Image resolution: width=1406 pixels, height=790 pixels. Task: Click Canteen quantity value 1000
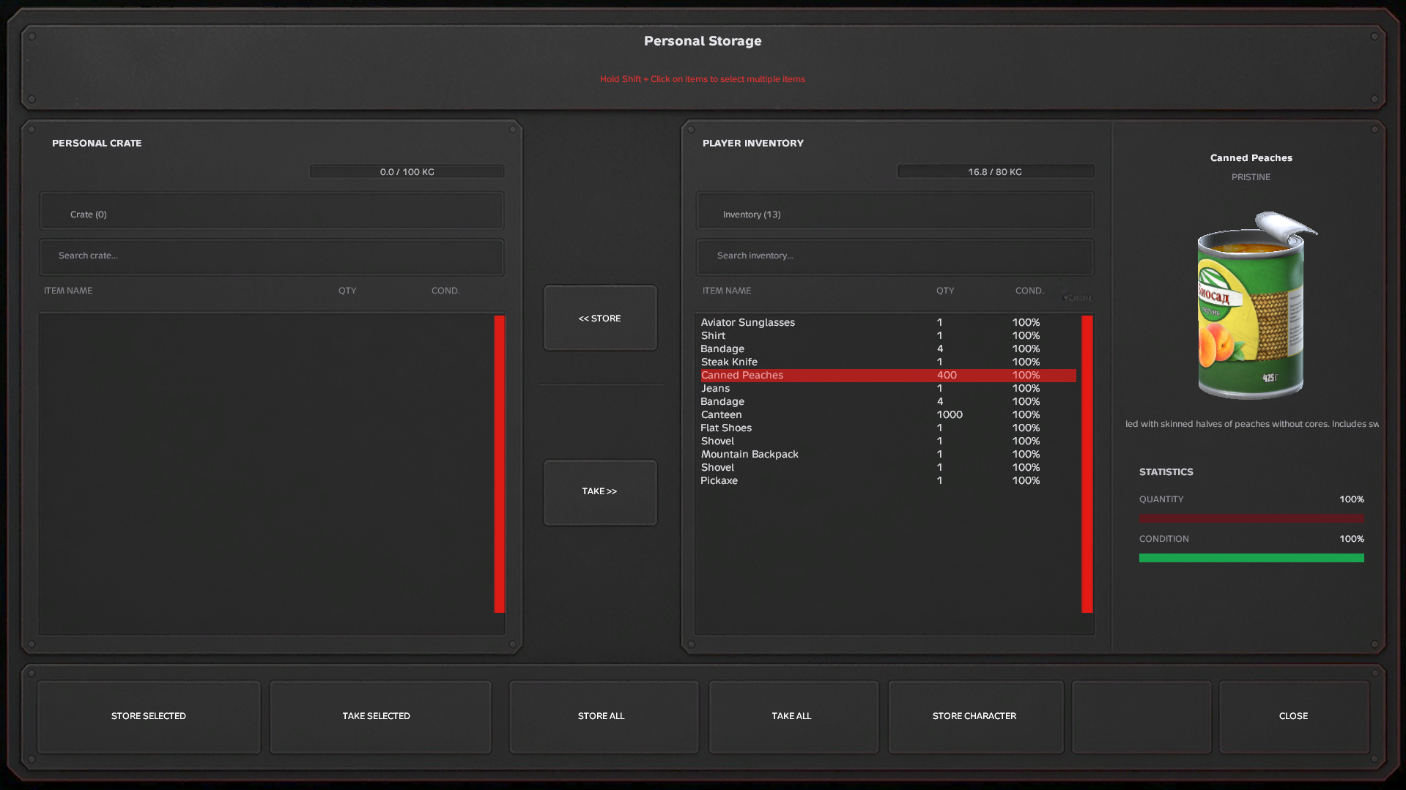pyautogui.click(x=950, y=414)
